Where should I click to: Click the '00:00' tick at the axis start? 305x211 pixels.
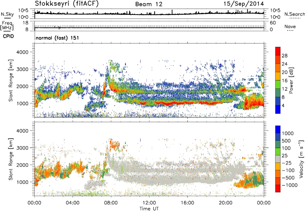34,203
